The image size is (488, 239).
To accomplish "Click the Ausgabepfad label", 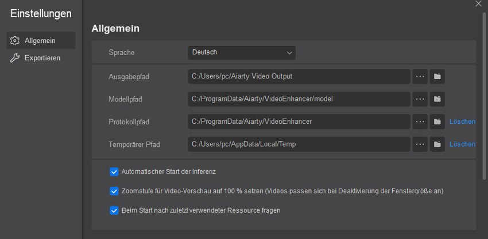I will click(129, 77).
